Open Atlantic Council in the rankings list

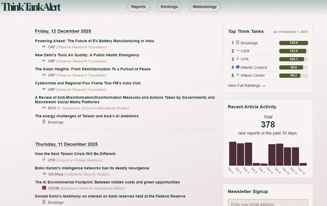[253, 68]
